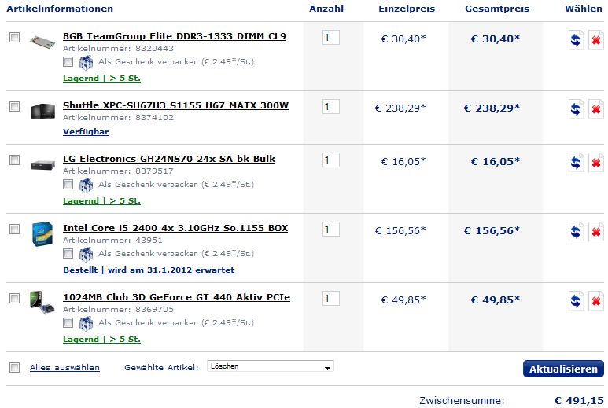
Task: Open 8GB TeamGroup Elite DDR3-1333 product link
Action: coord(175,36)
